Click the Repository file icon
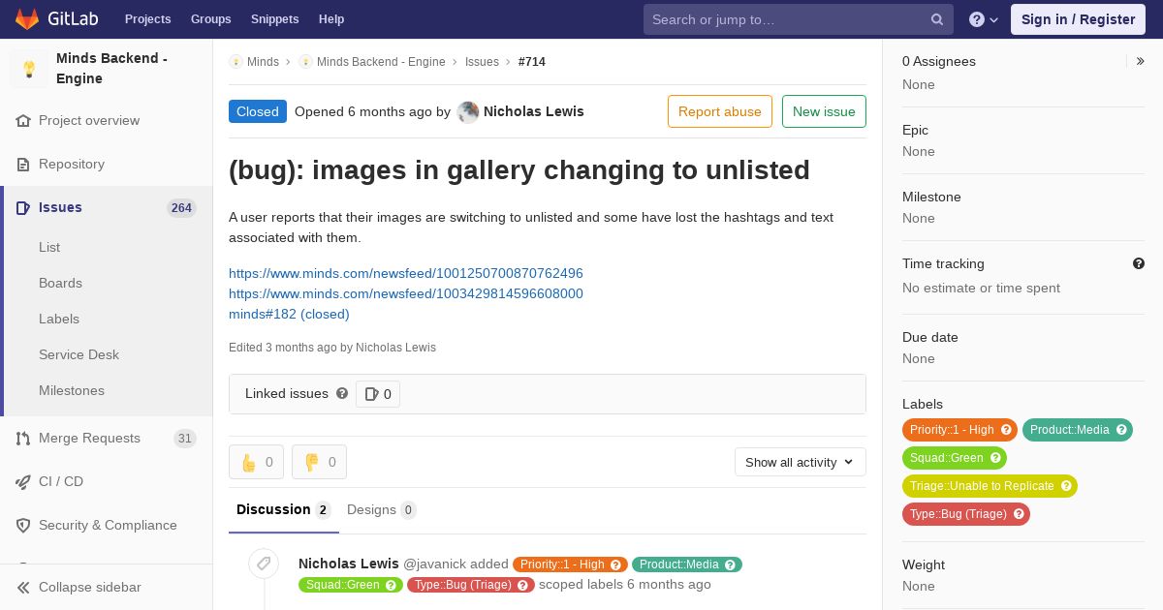1163x610 pixels. point(23,165)
